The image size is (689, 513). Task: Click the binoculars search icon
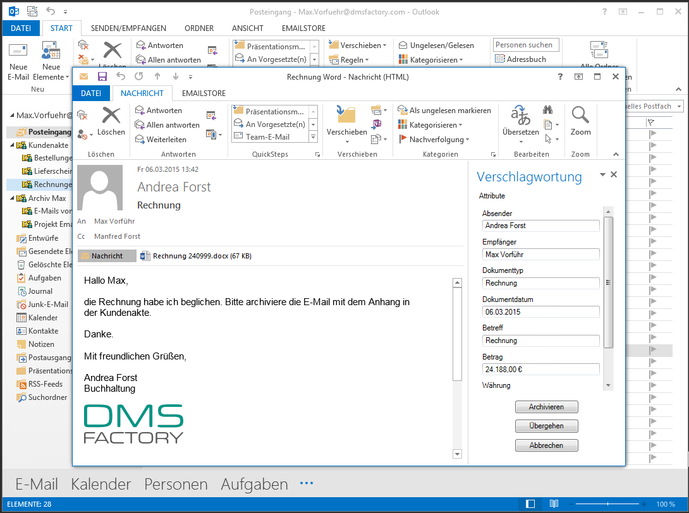pyautogui.click(x=547, y=110)
